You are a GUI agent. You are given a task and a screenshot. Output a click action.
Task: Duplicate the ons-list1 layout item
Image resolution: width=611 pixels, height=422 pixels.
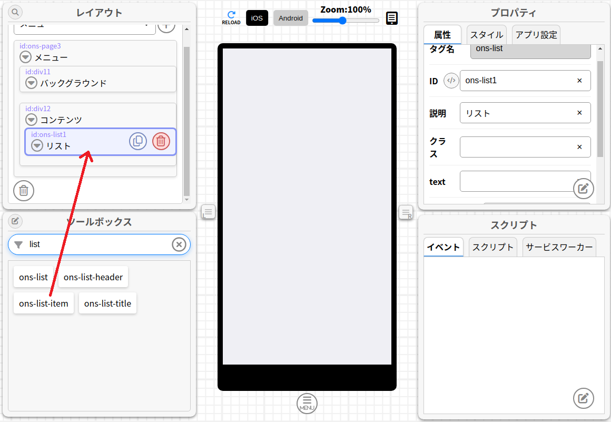pyautogui.click(x=138, y=141)
